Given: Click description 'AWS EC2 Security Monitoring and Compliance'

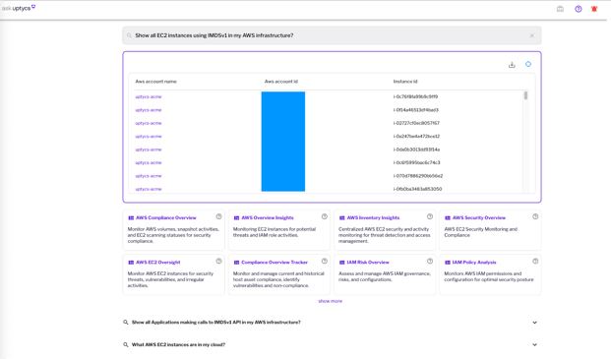Looking at the screenshot, I should click(481, 232).
